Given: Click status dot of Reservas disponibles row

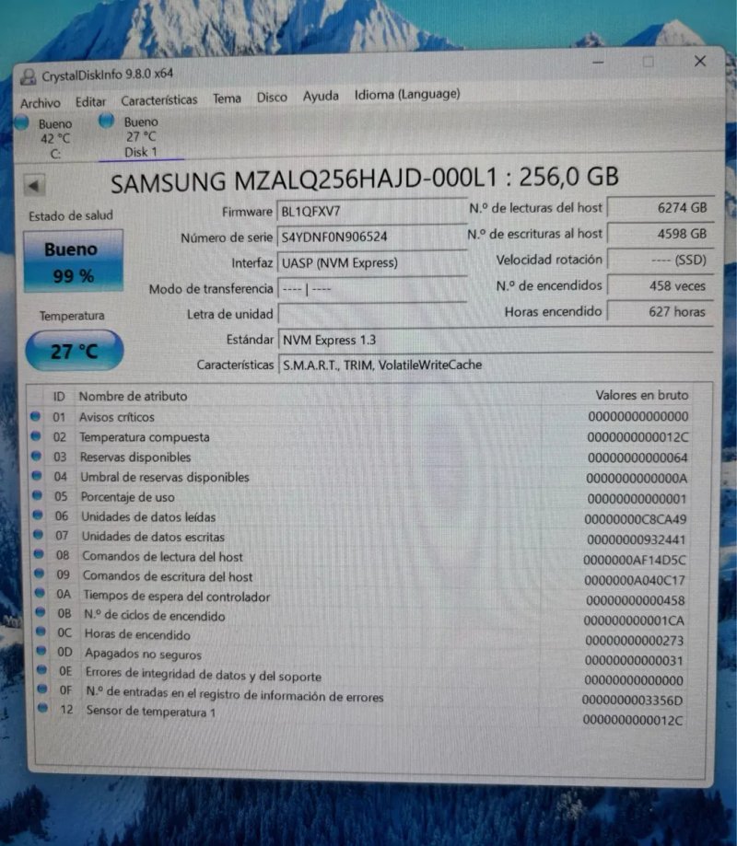Looking at the screenshot, I should (x=36, y=456).
